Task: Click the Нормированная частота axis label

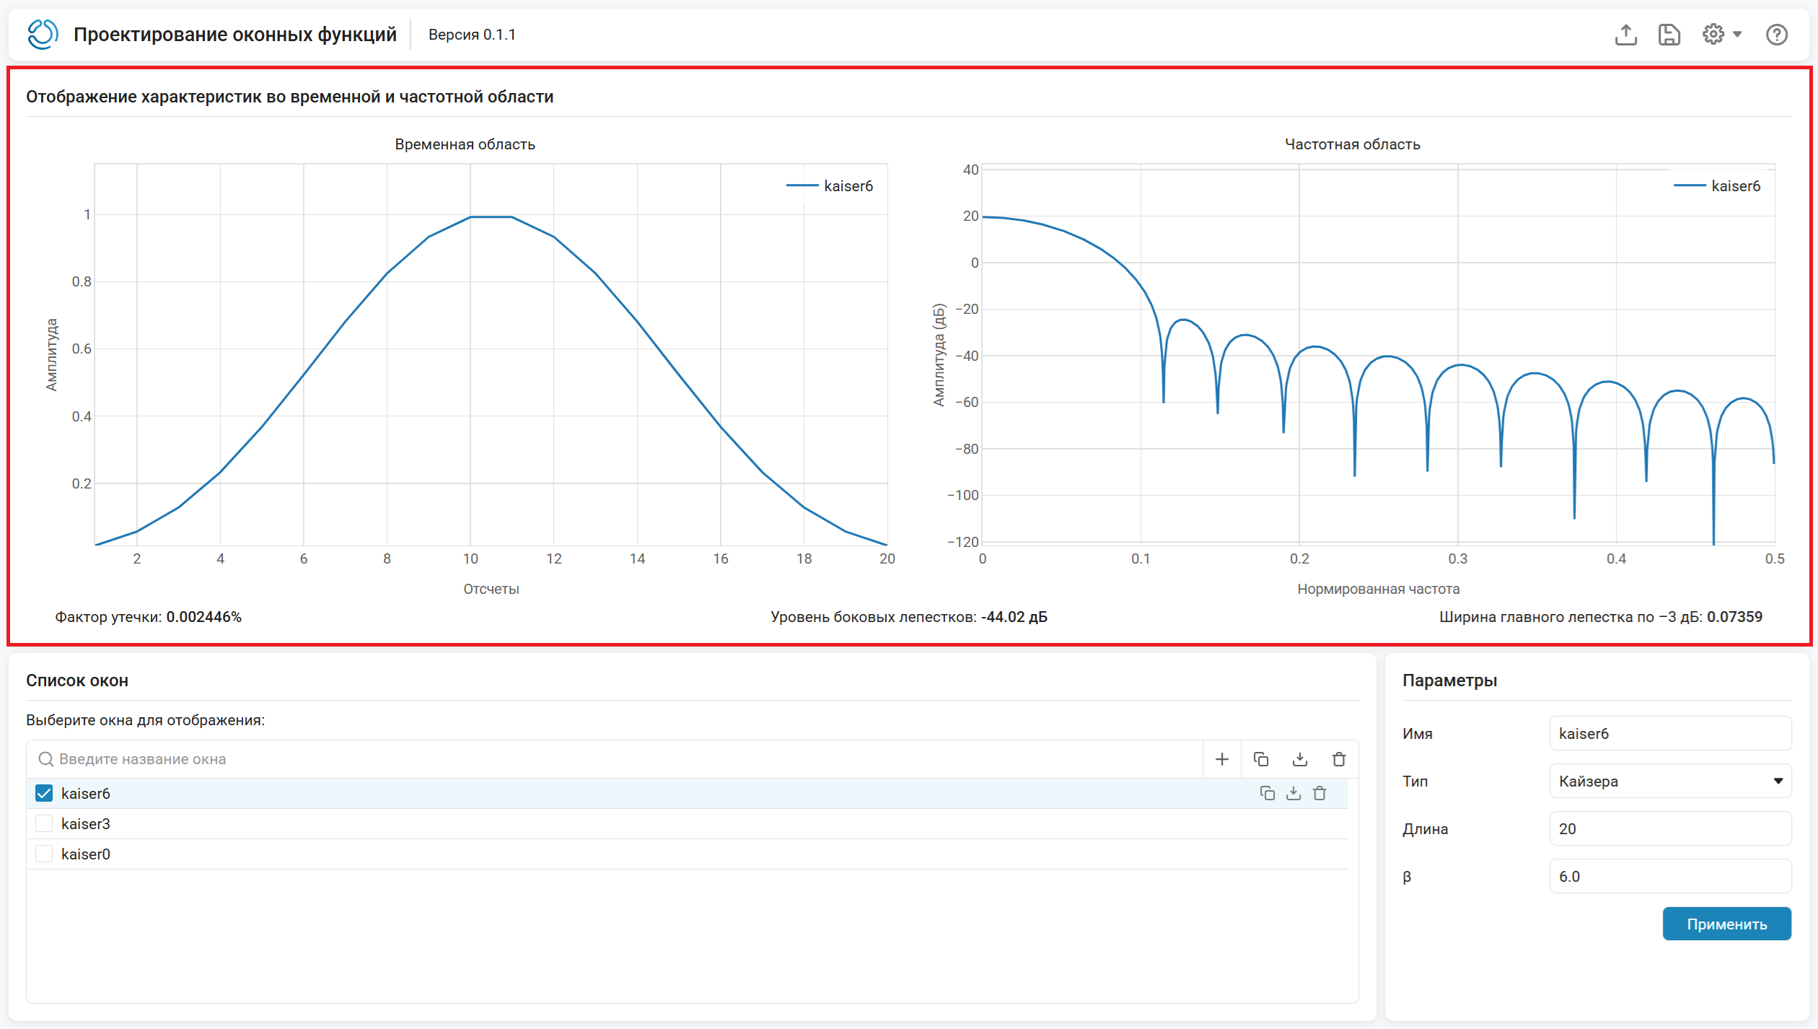Action: click(x=1378, y=589)
